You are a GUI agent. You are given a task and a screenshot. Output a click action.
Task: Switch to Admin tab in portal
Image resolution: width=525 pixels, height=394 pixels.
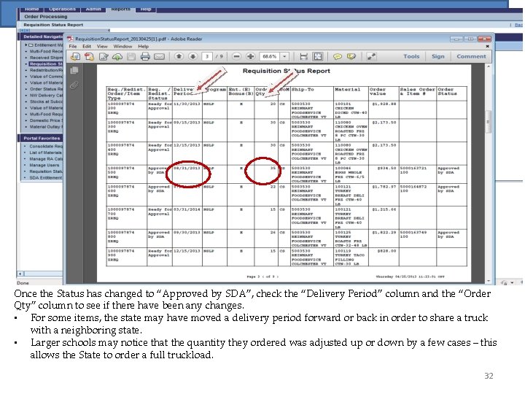pyautogui.click(x=93, y=9)
